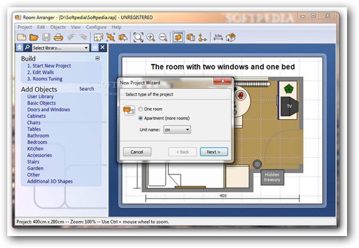Click the orange axes arrows icon
Image resolution: width=359 pixels, height=248 pixels.
(x=202, y=37)
